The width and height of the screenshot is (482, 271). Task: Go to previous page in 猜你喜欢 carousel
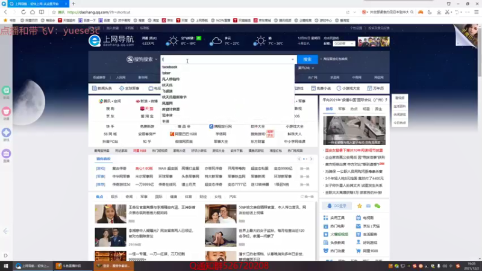pos(299,159)
